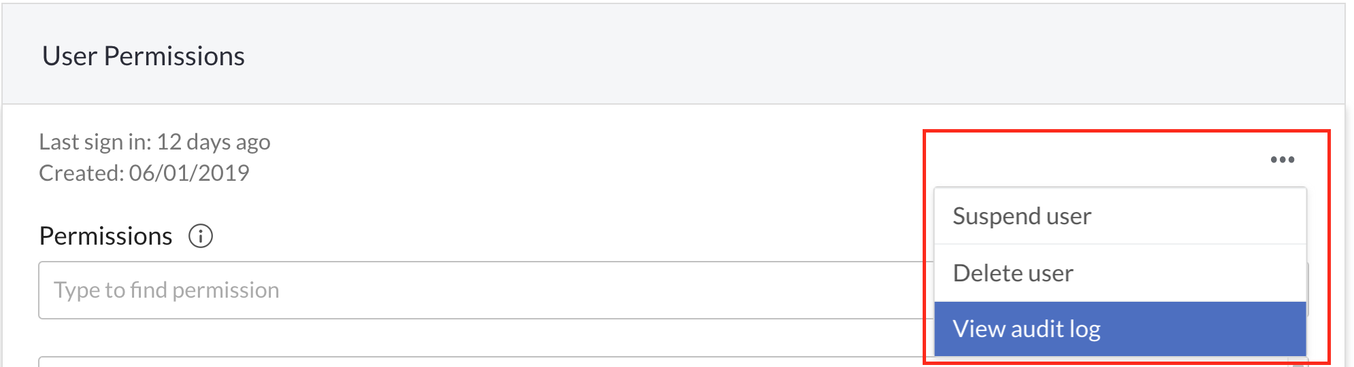Image resolution: width=1354 pixels, height=367 pixels.
Task: Click the Created 06/01/2019 date text
Action: (x=144, y=173)
